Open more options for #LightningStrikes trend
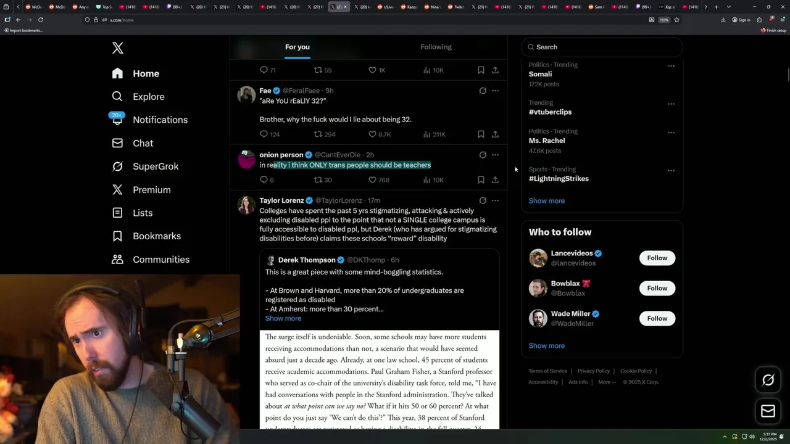Screen dimensions: 790x444 671,171
